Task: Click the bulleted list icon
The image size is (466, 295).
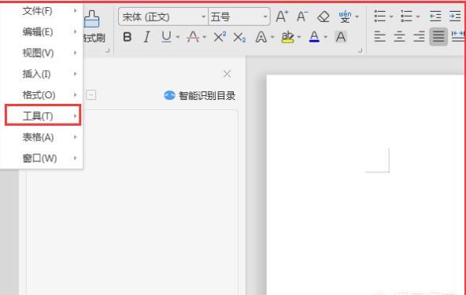Action: [380, 17]
